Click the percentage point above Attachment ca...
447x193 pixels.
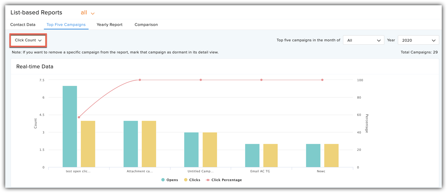tap(140, 80)
